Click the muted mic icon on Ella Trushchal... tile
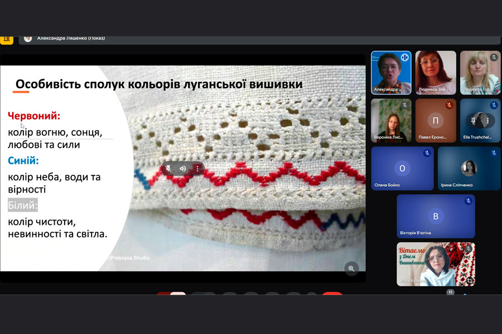Screen dimensions: 502x334 click(x=494, y=105)
